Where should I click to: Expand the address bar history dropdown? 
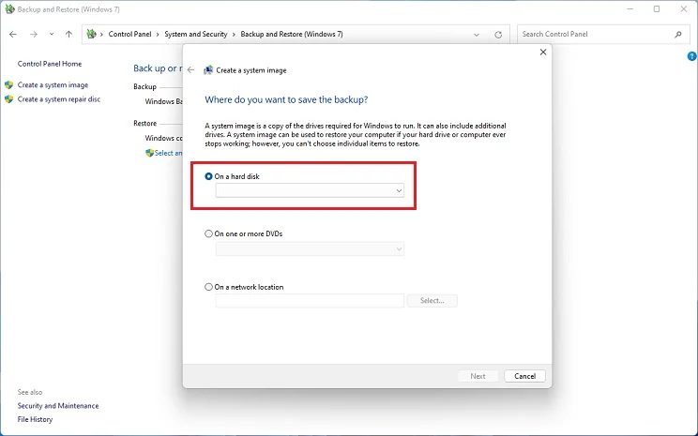click(x=477, y=35)
